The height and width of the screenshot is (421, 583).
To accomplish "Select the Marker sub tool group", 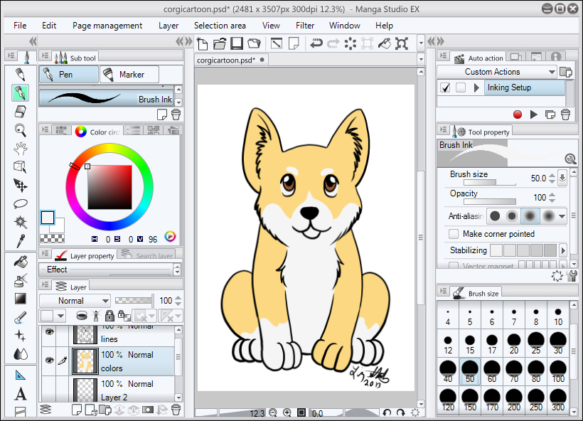I will (x=129, y=75).
